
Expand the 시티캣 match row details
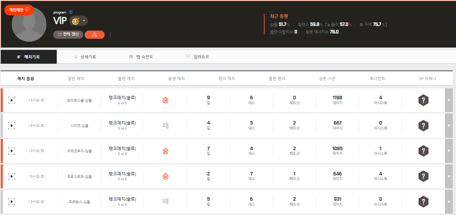pyautogui.click(x=449, y=126)
